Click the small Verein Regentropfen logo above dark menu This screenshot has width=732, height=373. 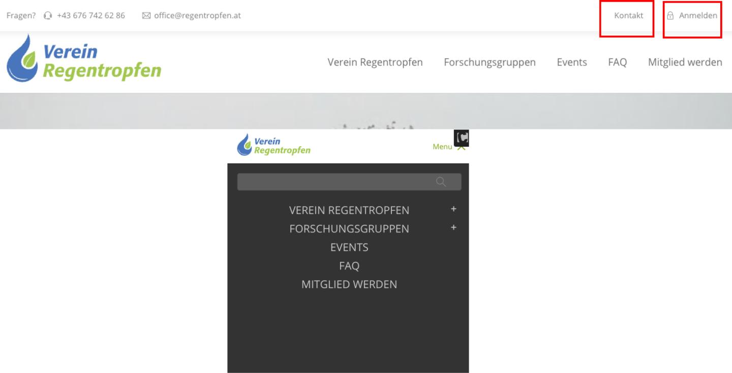273,145
